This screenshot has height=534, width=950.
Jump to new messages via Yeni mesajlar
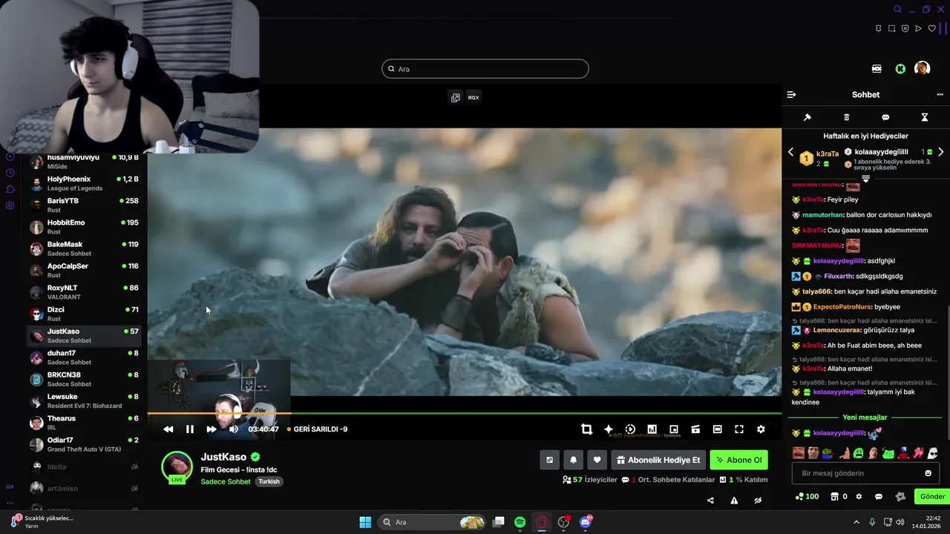click(865, 418)
